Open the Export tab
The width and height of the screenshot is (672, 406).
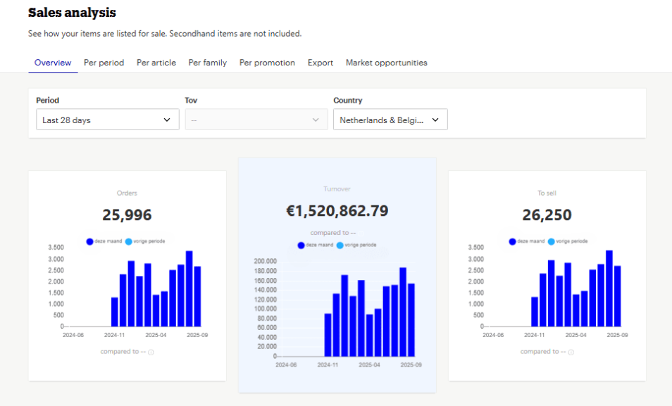(x=320, y=63)
